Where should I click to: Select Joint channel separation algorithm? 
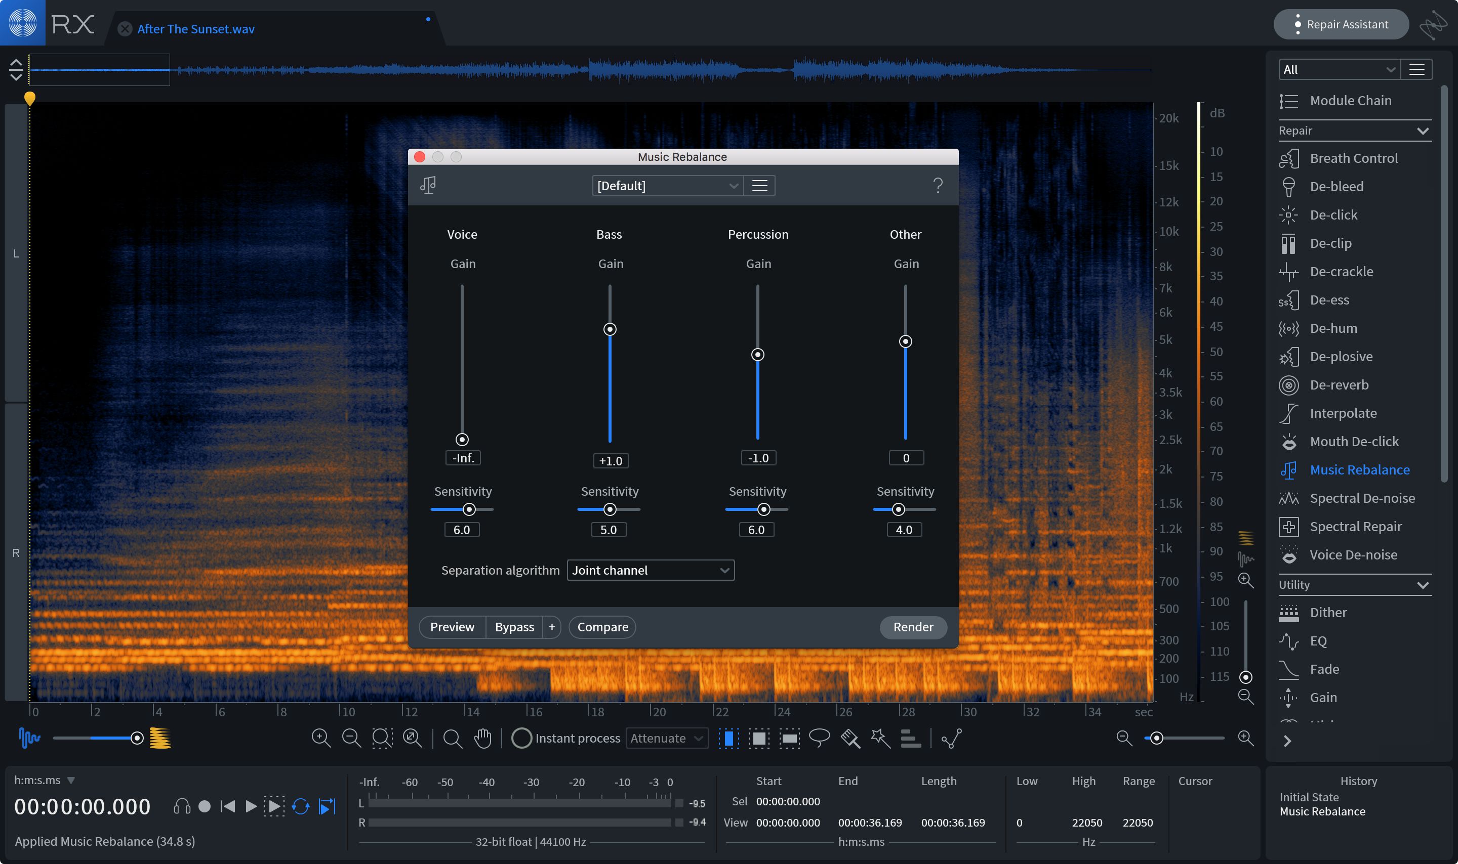(x=649, y=570)
